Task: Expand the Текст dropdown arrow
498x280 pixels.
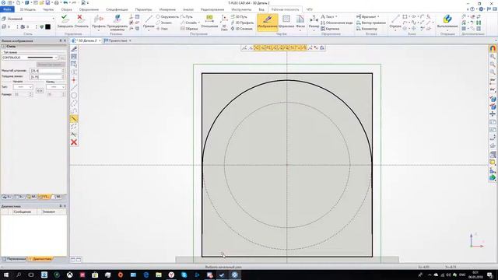Action: tap(336, 16)
